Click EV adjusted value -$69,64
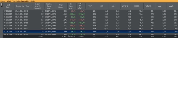 [82, 26]
